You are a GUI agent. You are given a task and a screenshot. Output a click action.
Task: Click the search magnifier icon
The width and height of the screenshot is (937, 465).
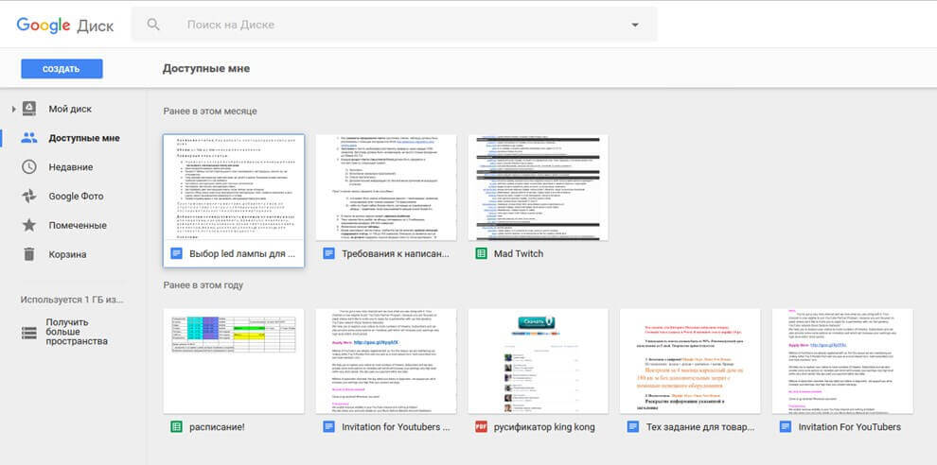click(x=154, y=25)
